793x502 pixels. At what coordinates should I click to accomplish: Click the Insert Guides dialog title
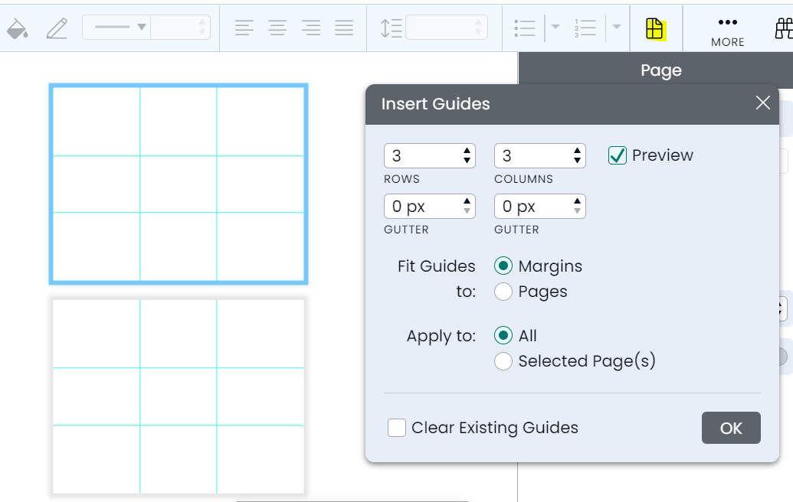tap(435, 103)
